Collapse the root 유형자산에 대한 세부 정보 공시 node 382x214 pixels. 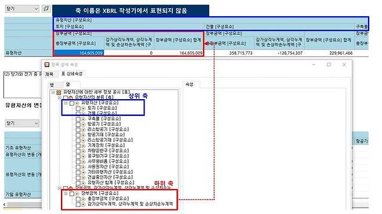(53, 93)
